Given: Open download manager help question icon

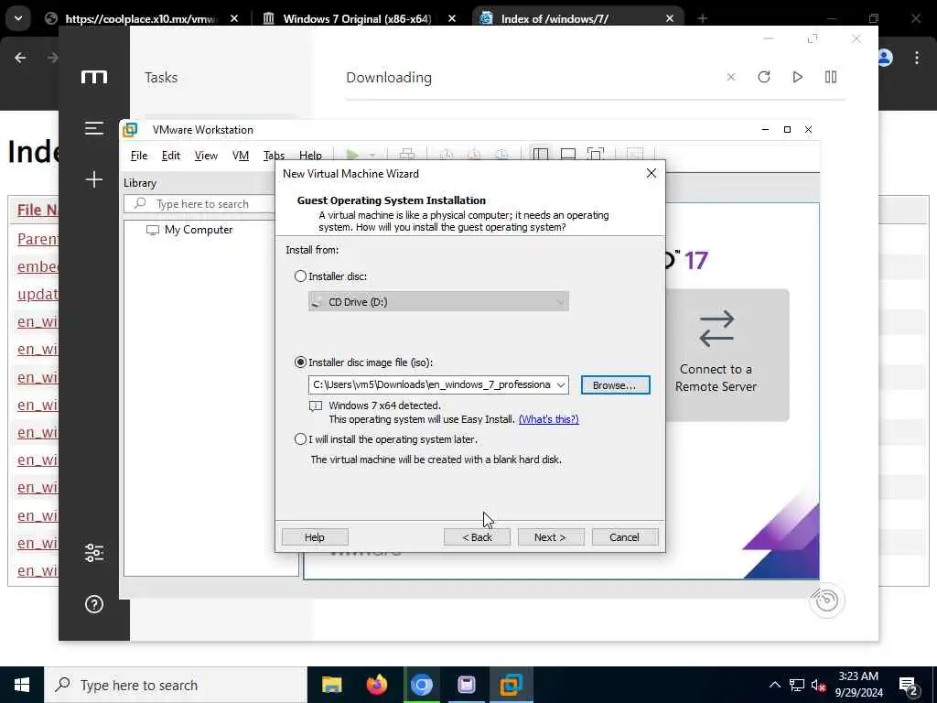Looking at the screenshot, I should click(94, 604).
